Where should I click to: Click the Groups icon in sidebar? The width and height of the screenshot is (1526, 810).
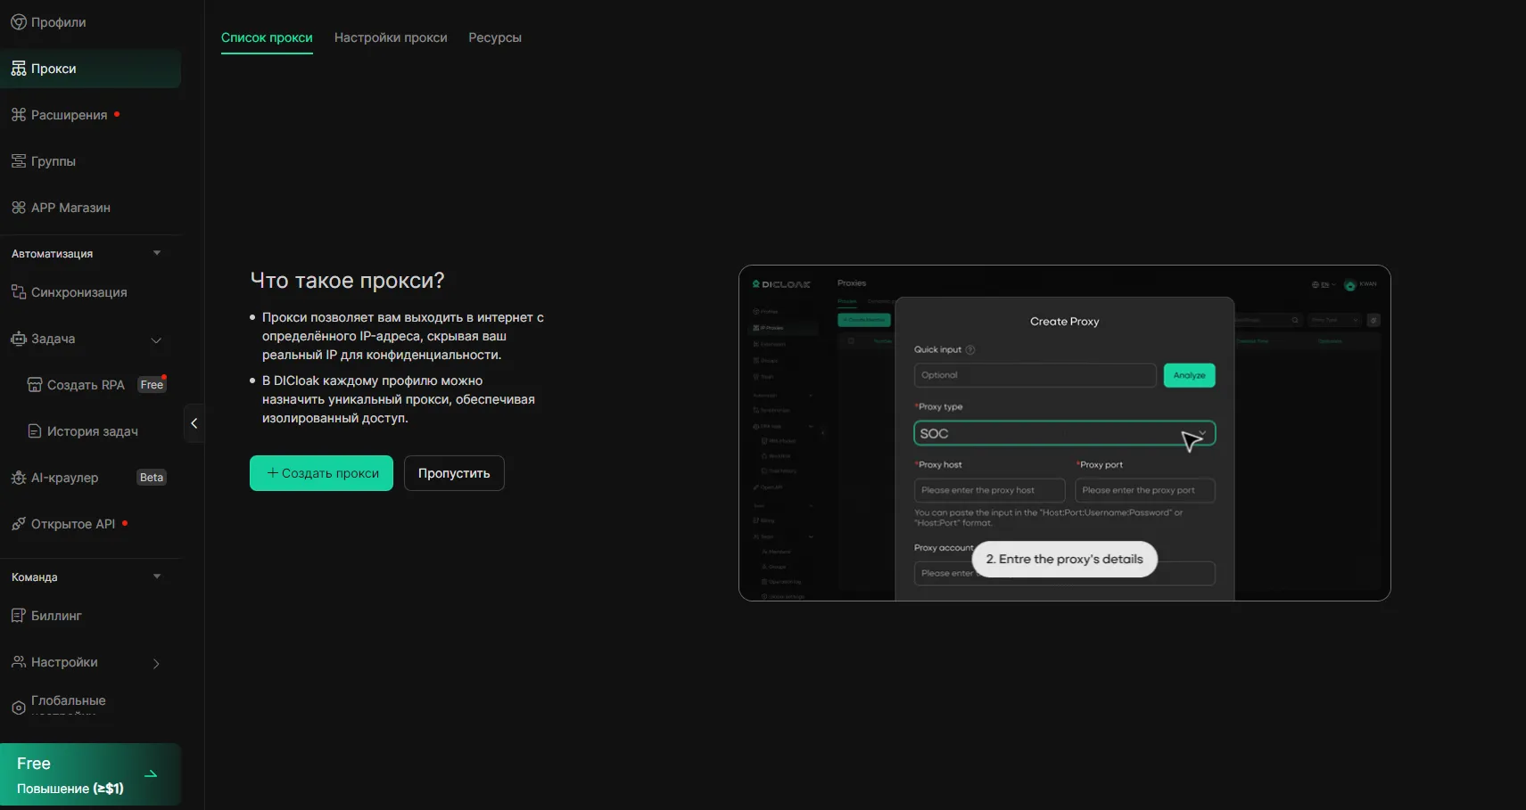pyautogui.click(x=18, y=161)
